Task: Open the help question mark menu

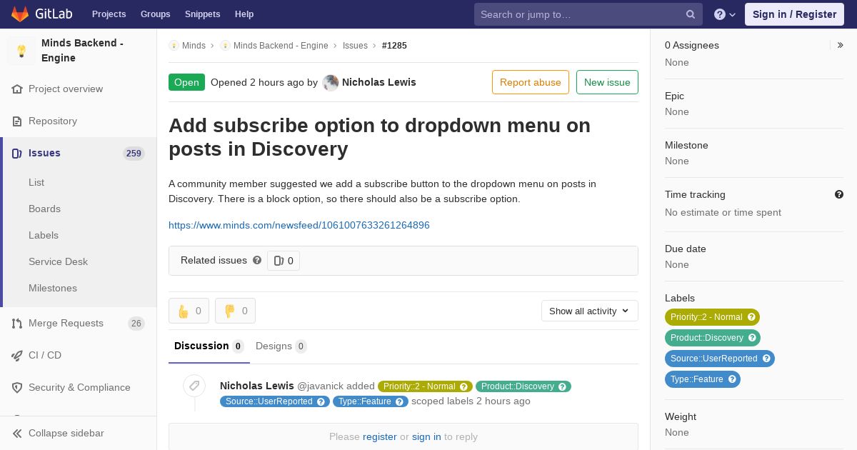Action: tap(725, 14)
